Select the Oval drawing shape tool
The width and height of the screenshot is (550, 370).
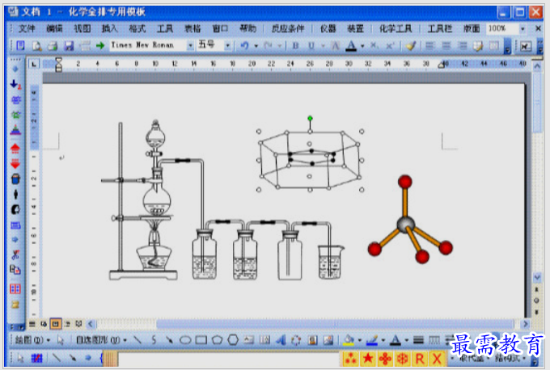[x=185, y=340]
